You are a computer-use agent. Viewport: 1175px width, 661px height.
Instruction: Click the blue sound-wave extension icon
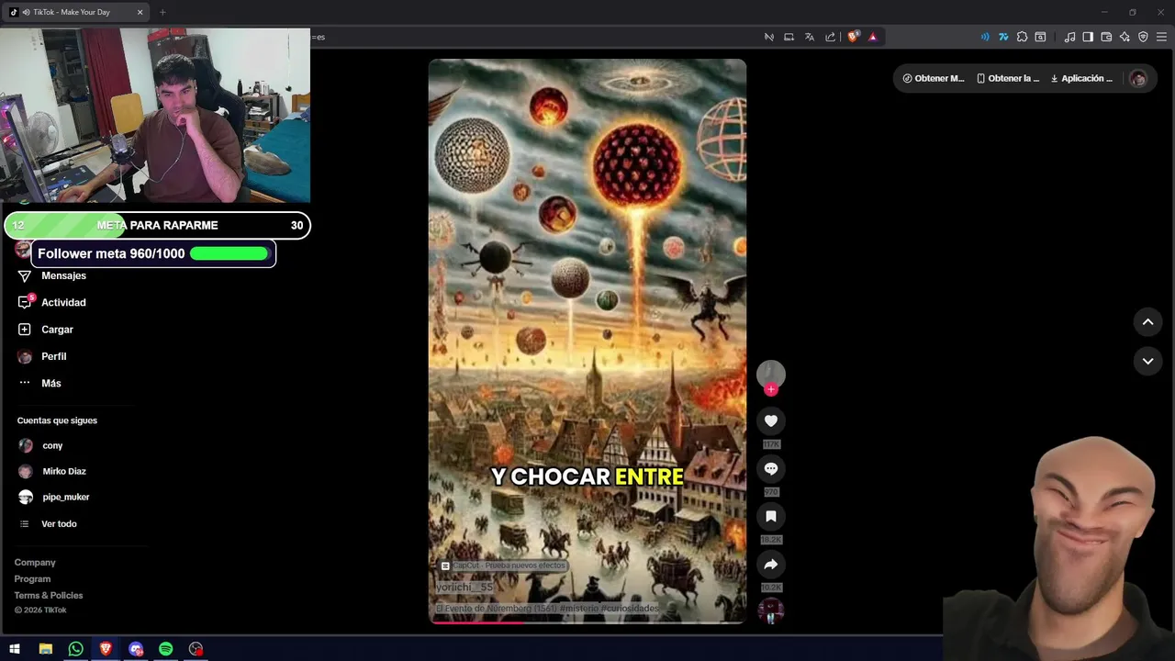pos(985,37)
